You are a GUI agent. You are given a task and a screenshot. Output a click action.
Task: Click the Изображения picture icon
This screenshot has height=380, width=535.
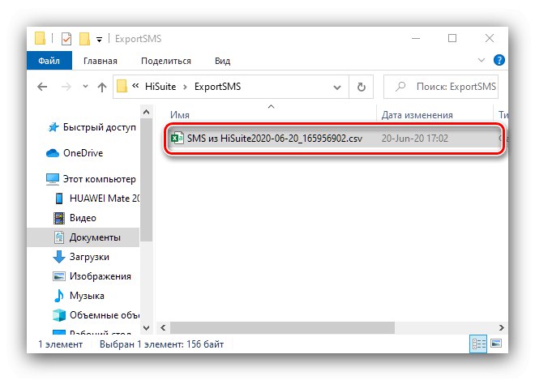coord(59,276)
